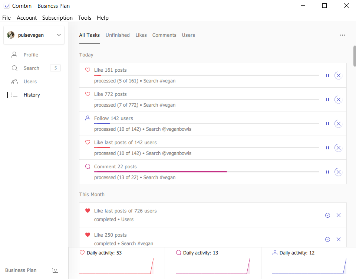Expand the pulsevegan account dropdown chevron

click(x=59, y=35)
